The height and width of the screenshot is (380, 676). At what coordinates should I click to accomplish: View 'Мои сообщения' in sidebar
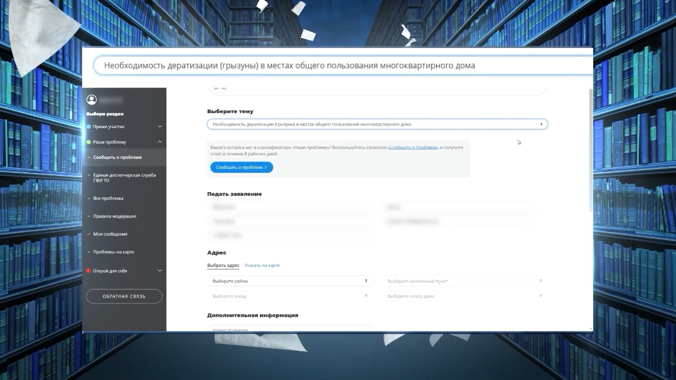click(110, 234)
